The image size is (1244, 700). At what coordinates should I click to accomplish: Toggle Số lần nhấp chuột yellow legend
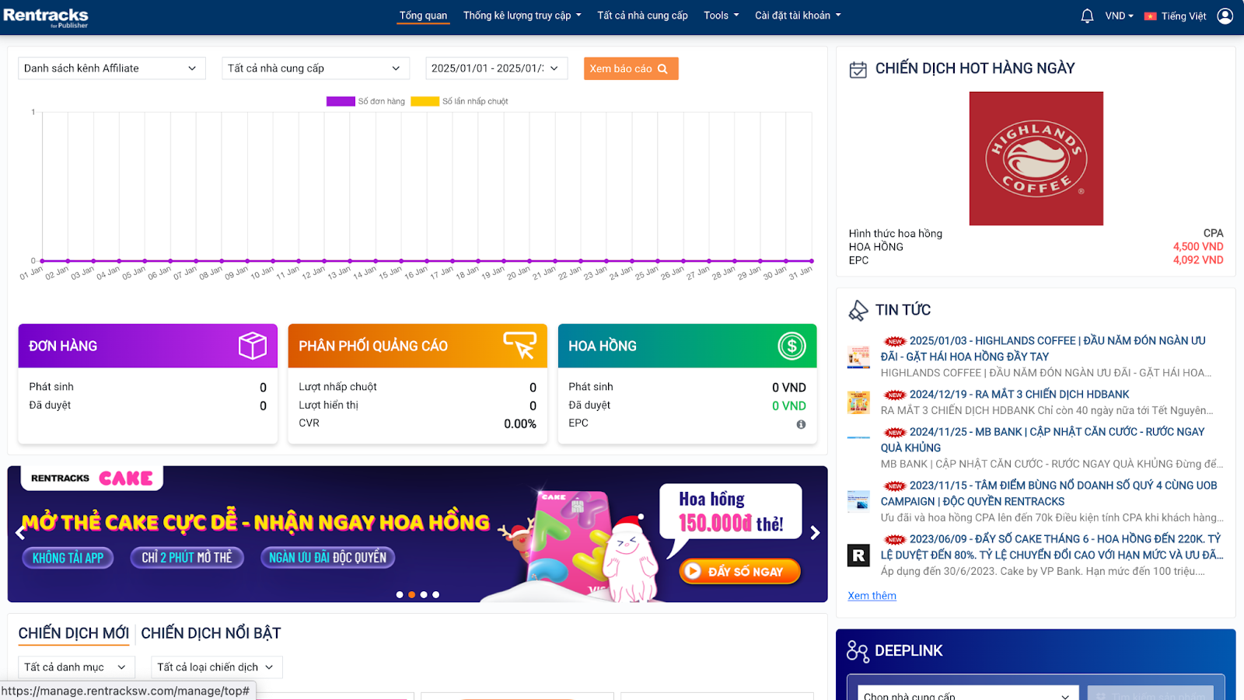(x=460, y=101)
